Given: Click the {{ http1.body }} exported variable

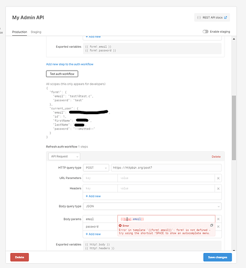Looking at the screenshot, I should click(98, 244).
